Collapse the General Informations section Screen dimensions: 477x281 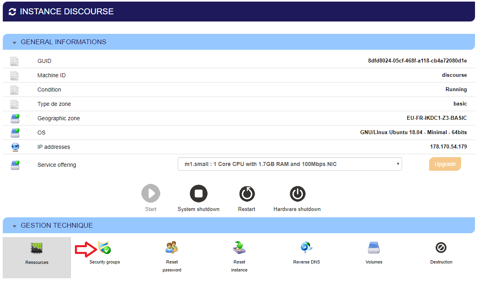pyautogui.click(x=14, y=43)
